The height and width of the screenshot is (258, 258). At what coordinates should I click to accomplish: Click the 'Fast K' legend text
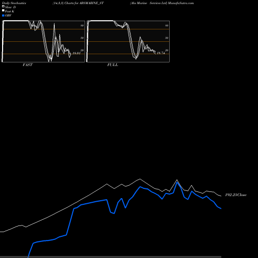click(x=10, y=11)
